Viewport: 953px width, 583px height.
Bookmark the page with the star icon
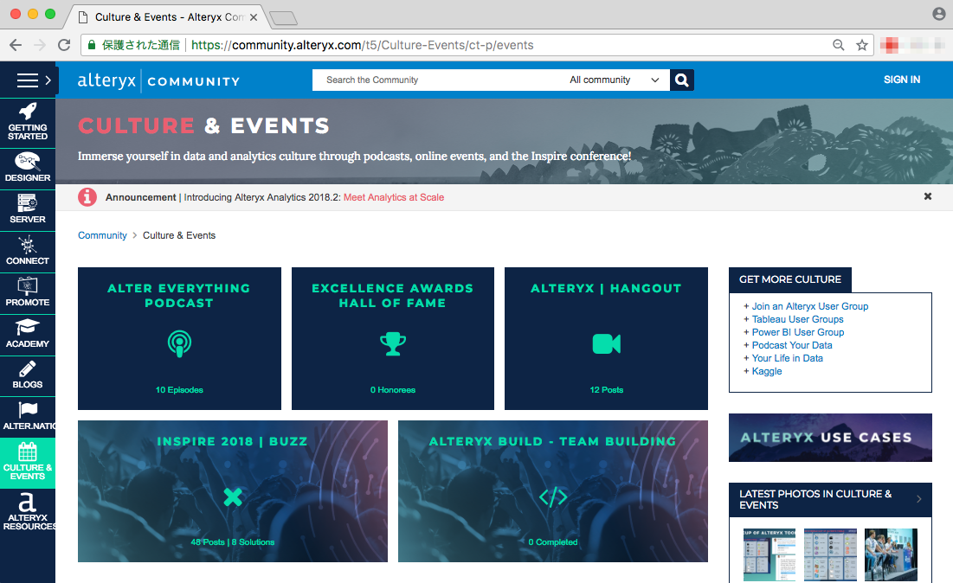862,45
